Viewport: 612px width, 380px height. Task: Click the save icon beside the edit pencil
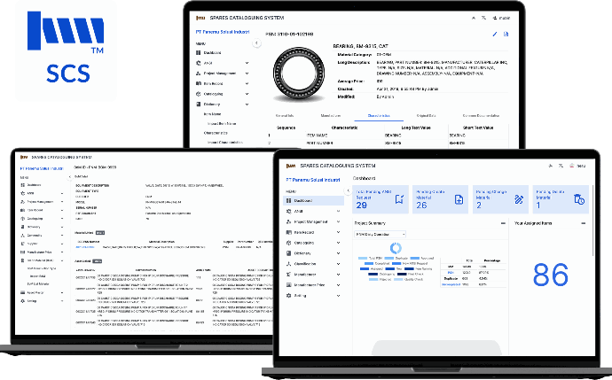point(506,35)
